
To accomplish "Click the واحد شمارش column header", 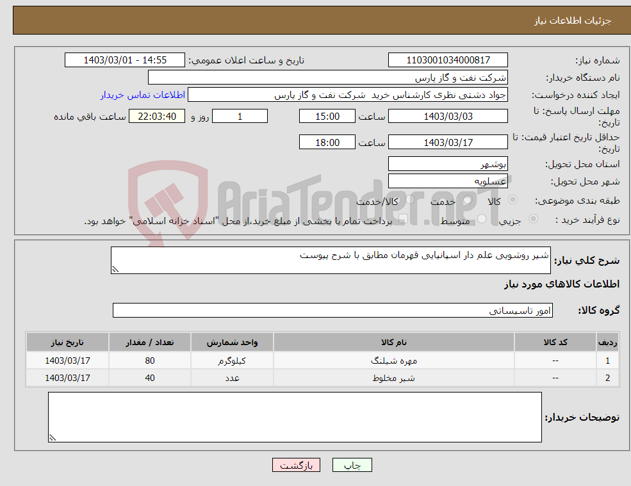I will [232, 343].
